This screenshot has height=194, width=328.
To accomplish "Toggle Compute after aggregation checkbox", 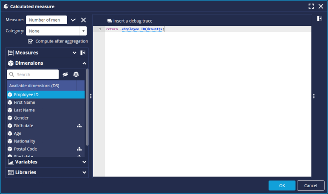I will (x=30, y=41).
